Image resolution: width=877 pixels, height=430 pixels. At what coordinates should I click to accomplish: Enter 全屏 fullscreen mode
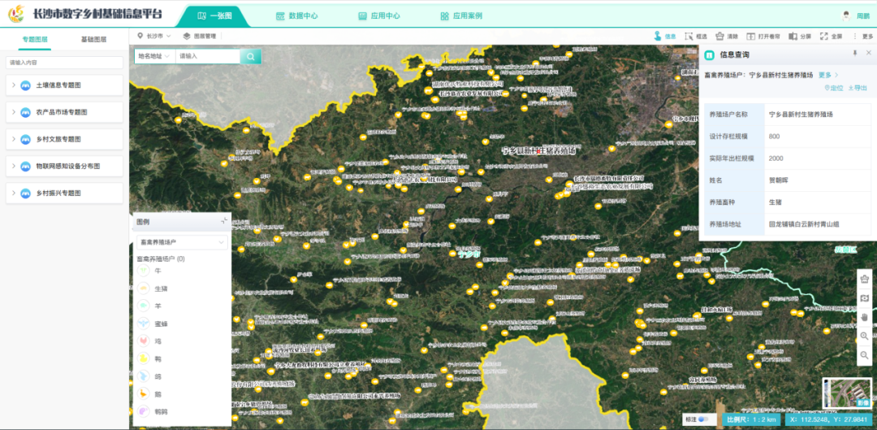(x=831, y=37)
